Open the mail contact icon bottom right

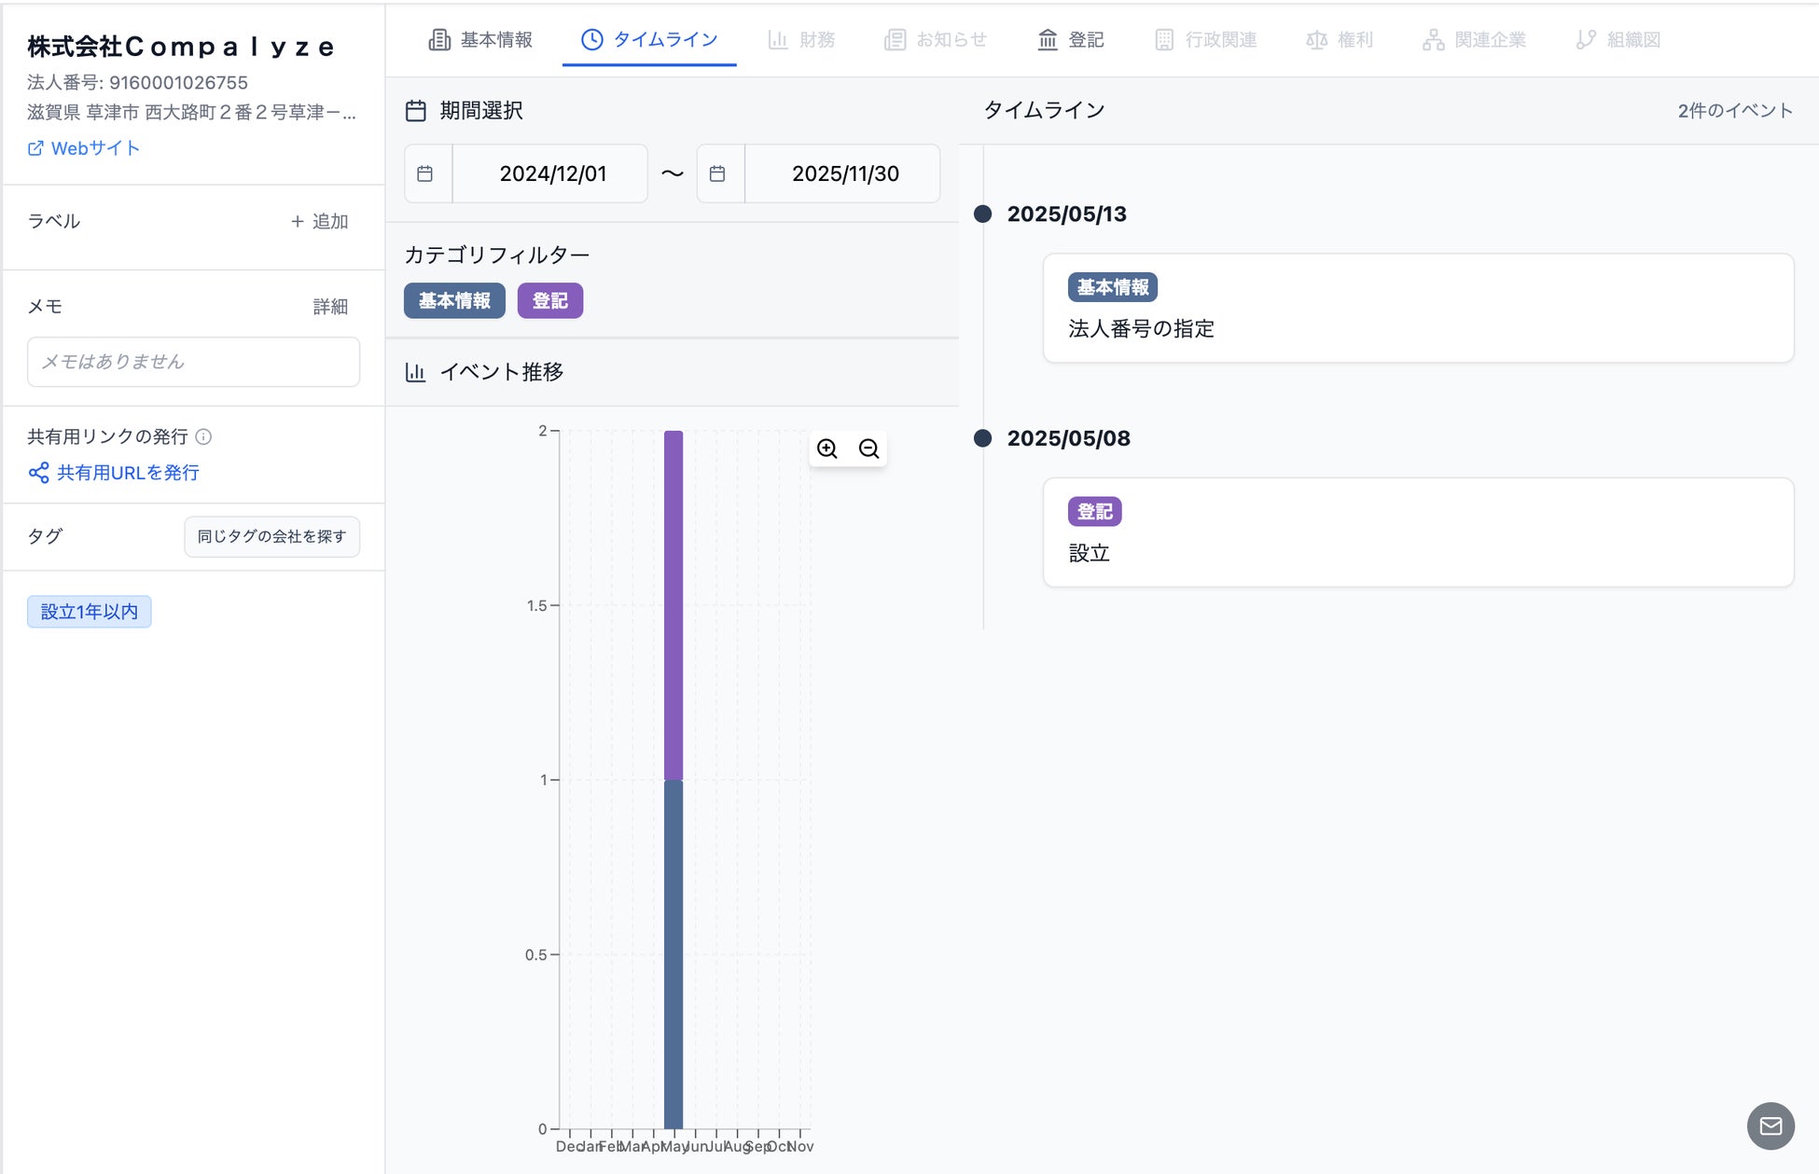pos(1770,1126)
